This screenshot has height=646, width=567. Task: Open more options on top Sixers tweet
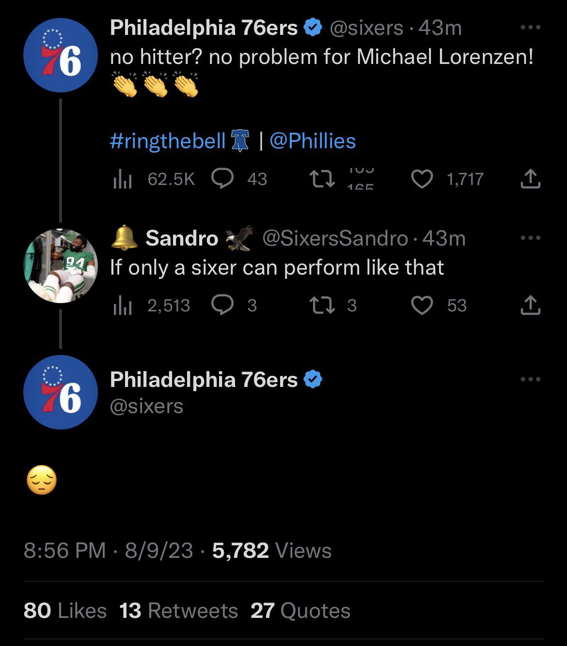(x=530, y=28)
